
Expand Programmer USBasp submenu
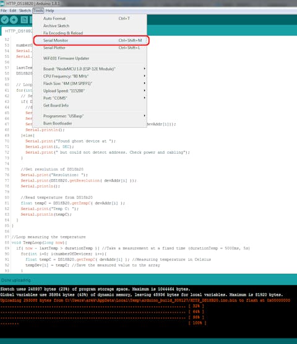(90, 116)
